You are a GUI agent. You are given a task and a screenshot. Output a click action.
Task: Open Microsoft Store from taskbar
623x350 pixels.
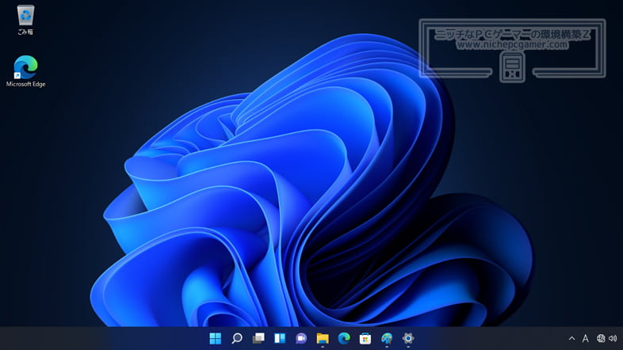click(x=365, y=338)
